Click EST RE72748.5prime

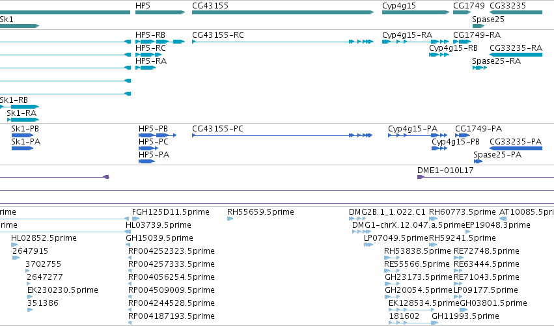tap(458, 258)
